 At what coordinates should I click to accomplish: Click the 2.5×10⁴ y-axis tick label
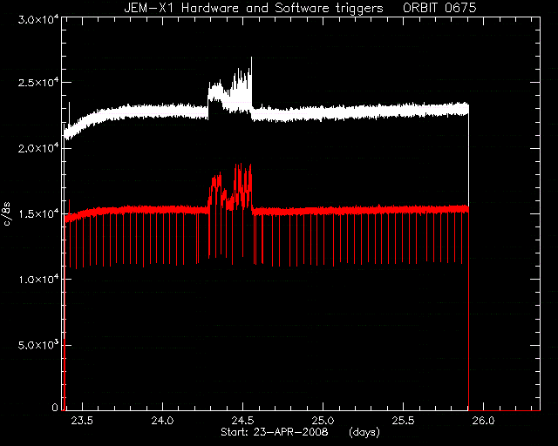point(38,83)
